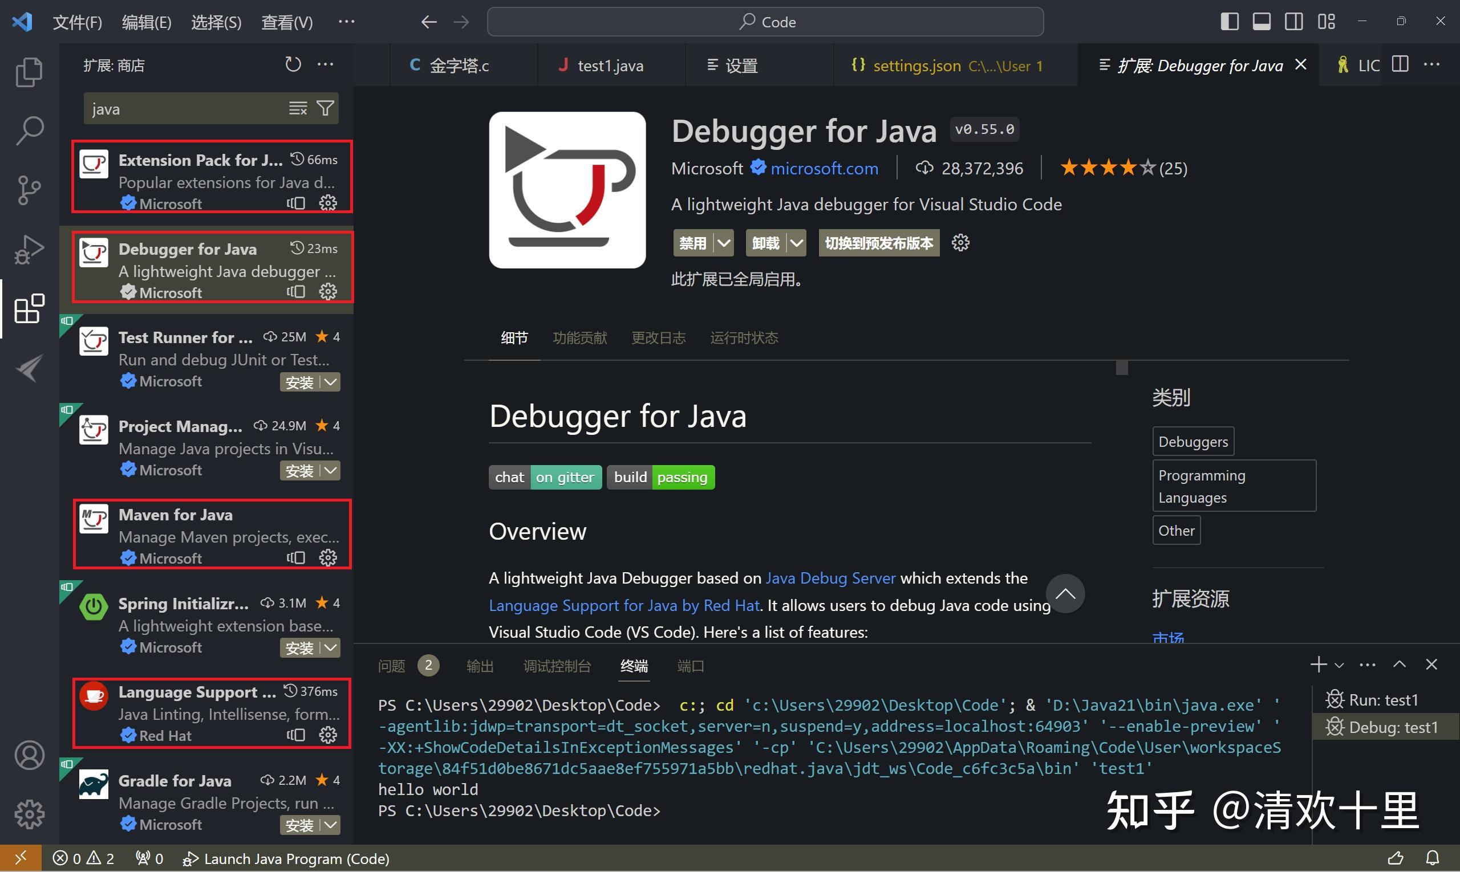The height and width of the screenshot is (872, 1460).
Task: Toggle secondary side bar visibility
Action: point(1293,21)
